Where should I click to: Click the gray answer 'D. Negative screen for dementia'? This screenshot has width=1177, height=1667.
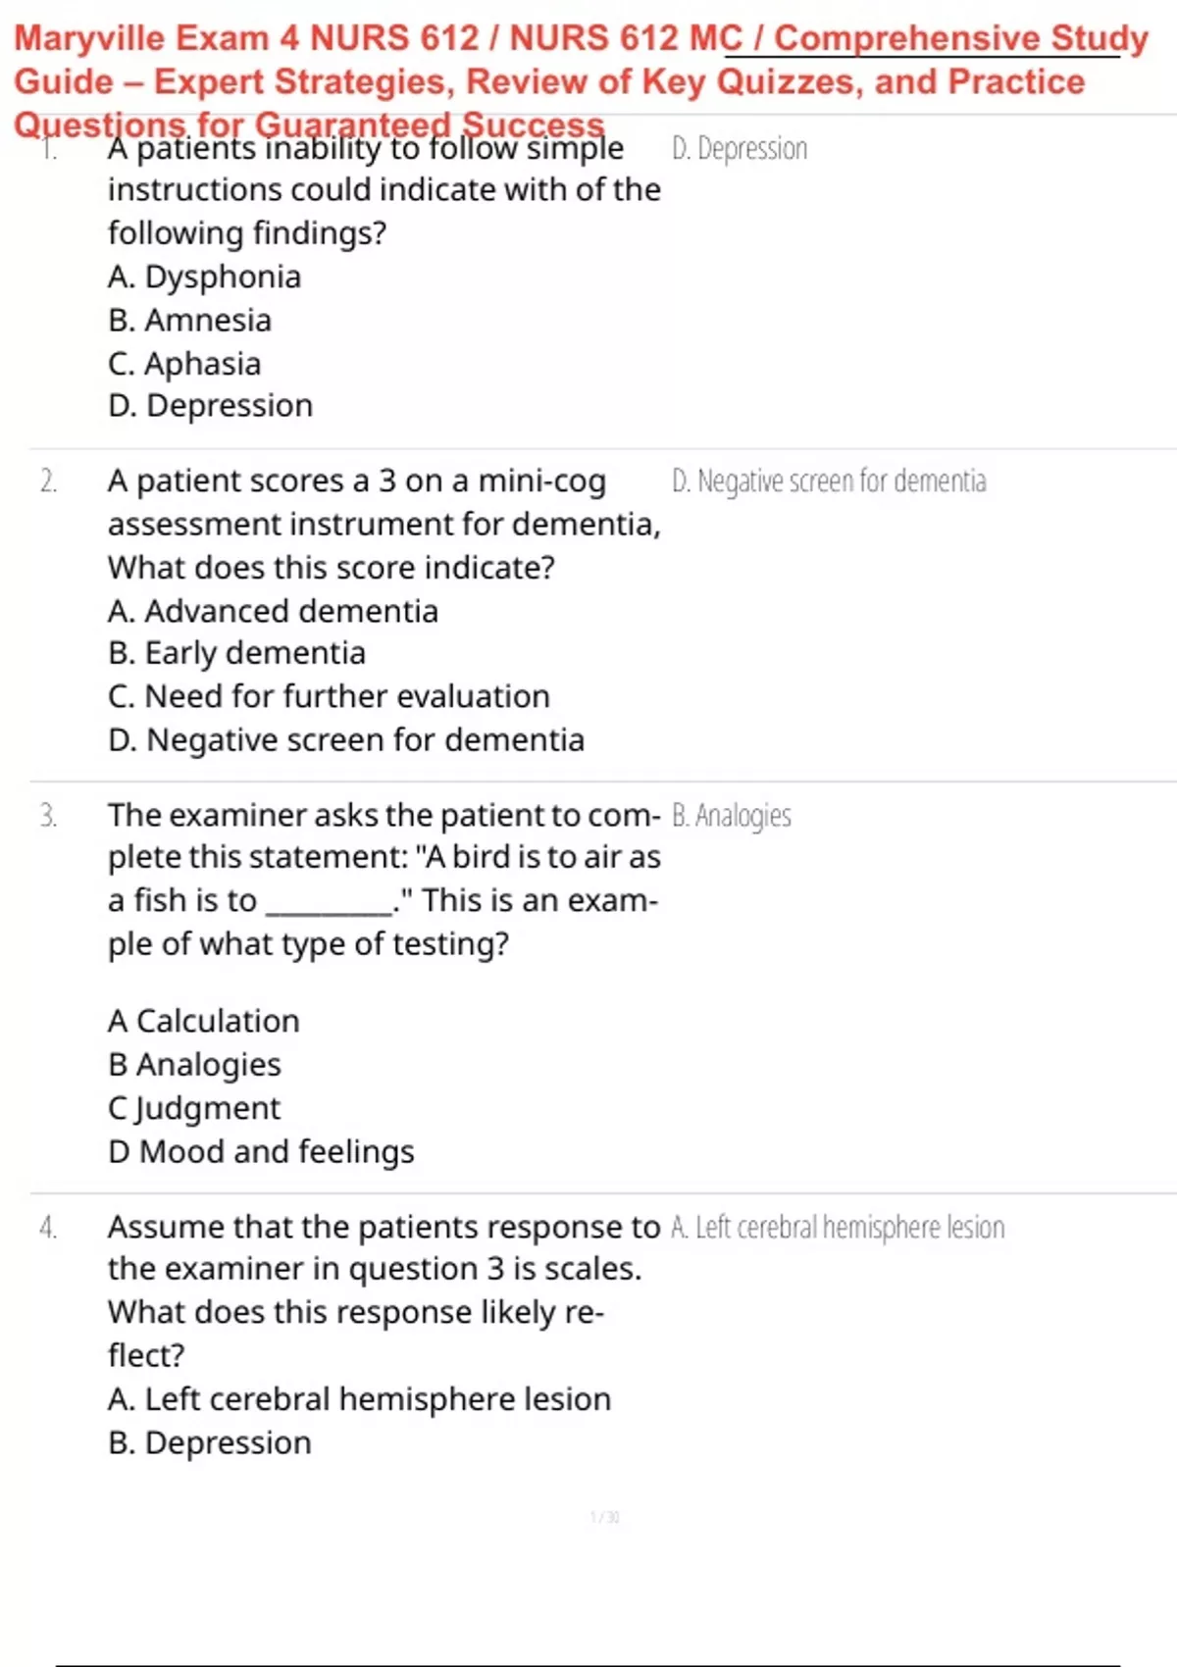click(x=829, y=481)
